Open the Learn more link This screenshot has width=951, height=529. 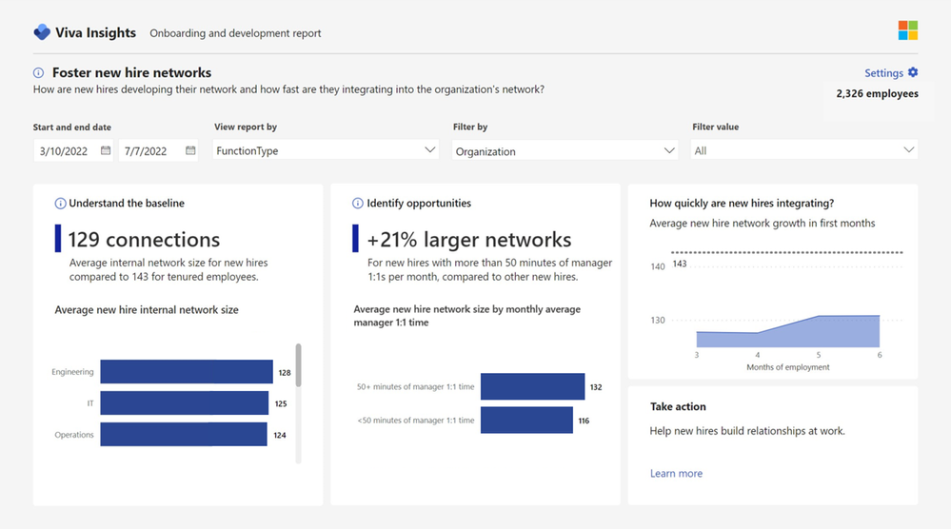tap(676, 473)
